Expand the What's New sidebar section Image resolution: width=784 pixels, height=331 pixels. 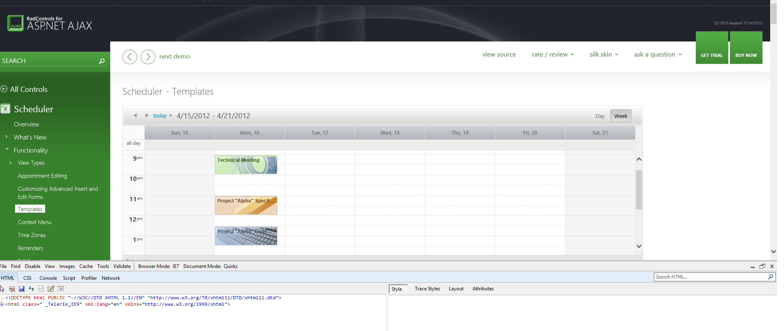tap(7, 137)
